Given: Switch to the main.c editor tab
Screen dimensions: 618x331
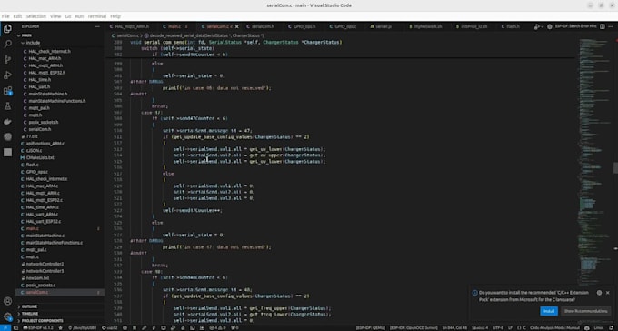Looking at the screenshot, I should [174, 27].
